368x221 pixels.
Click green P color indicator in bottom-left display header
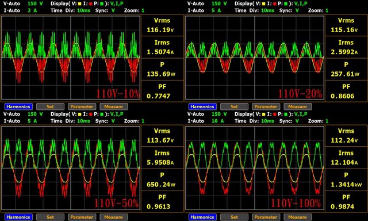click(x=102, y=114)
